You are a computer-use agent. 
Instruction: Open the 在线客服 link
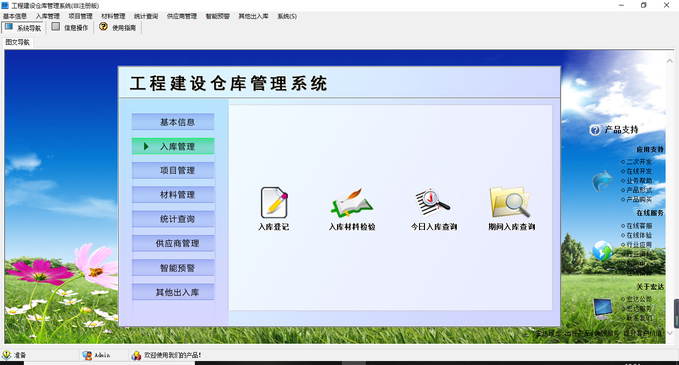(x=639, y=226)
